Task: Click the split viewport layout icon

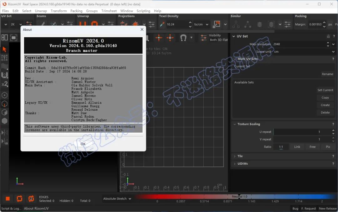Action: click(x=4, y=38)
